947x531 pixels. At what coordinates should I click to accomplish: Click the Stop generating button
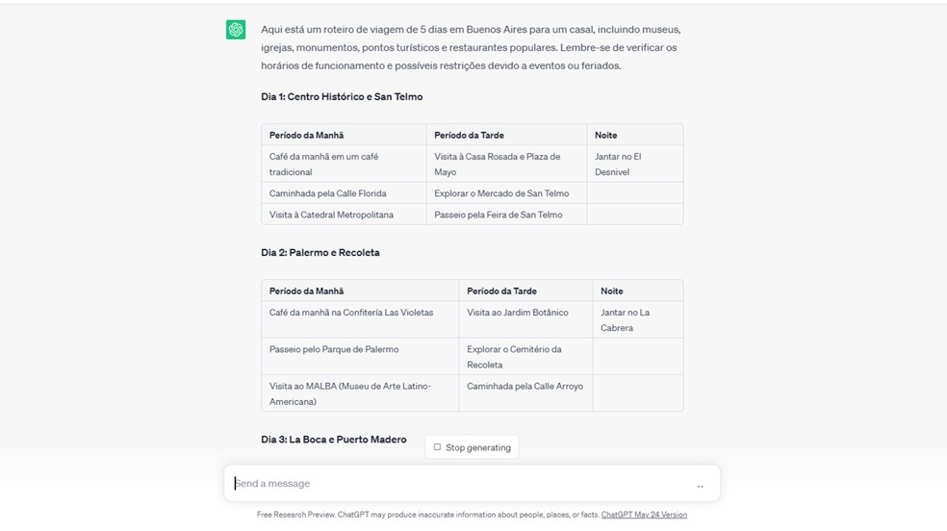click(x=472, y=447)
